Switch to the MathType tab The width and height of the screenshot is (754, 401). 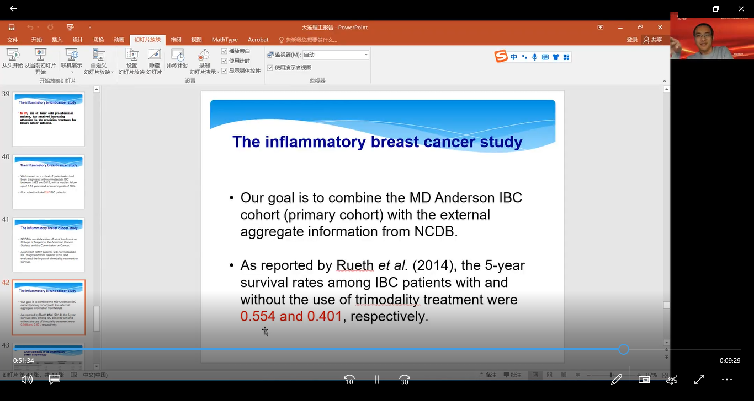point(225,40)
